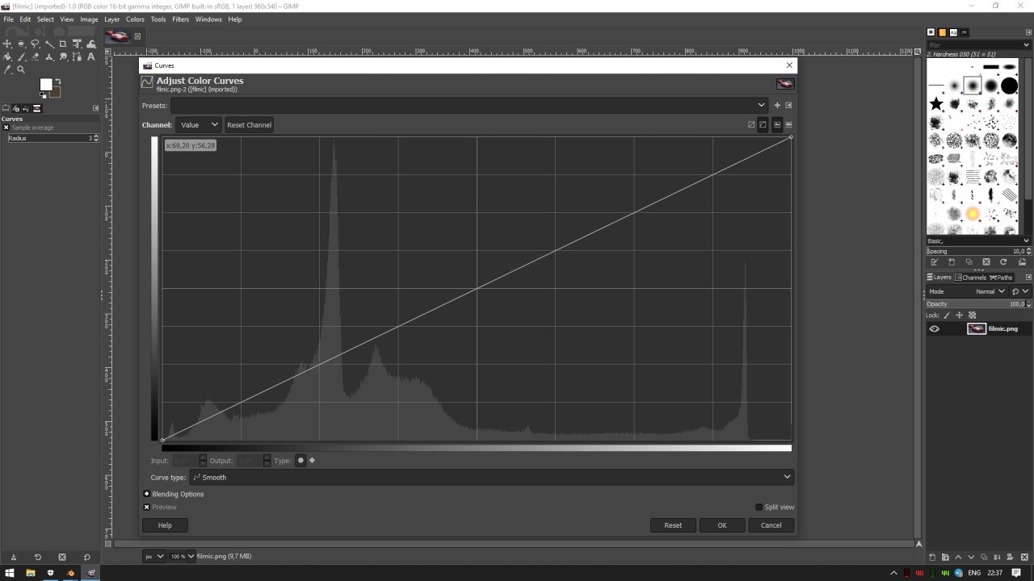
Task: Open Windows Start menu
Action: tap(10, 573)
